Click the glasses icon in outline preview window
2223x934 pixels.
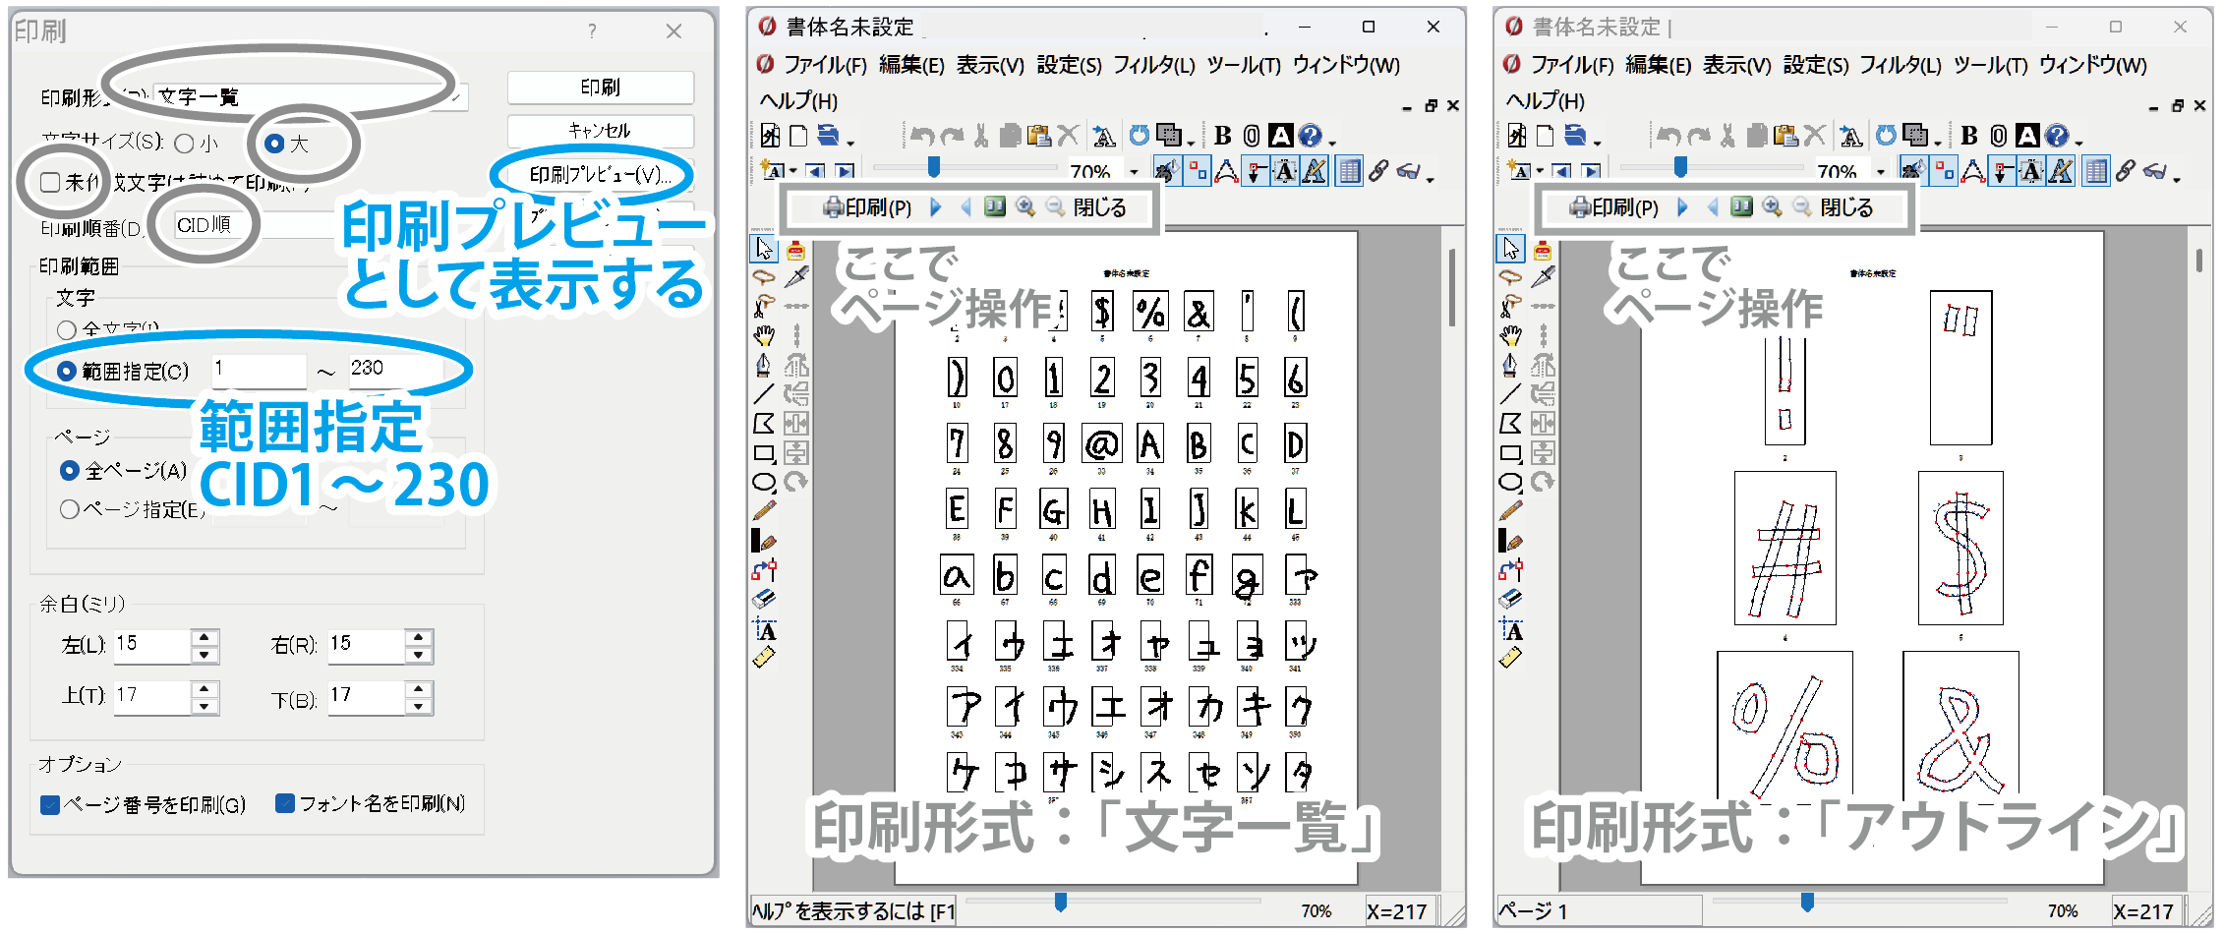point(2155,172)
